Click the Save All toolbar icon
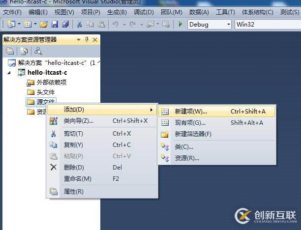The image size is (301, 230). pyautogui.click(x=65, y=25)
